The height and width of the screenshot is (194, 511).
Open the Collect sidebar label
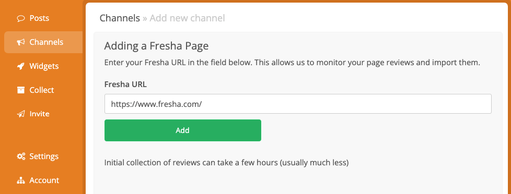pyautogui.click(x=42, y=90)
